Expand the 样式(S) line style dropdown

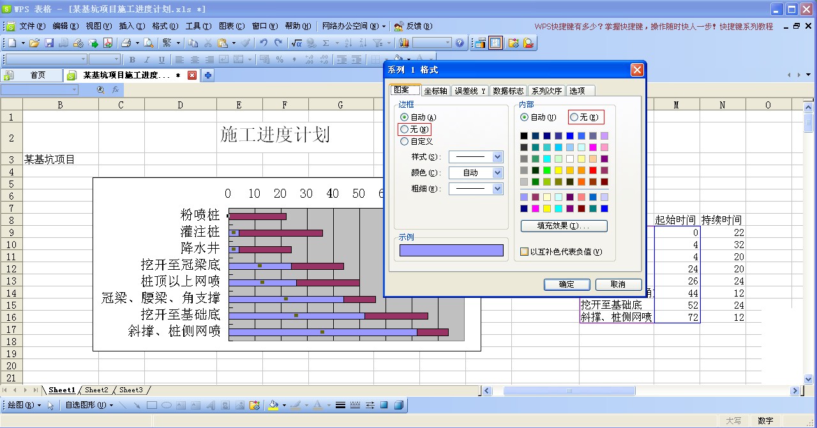pos(497,157)
